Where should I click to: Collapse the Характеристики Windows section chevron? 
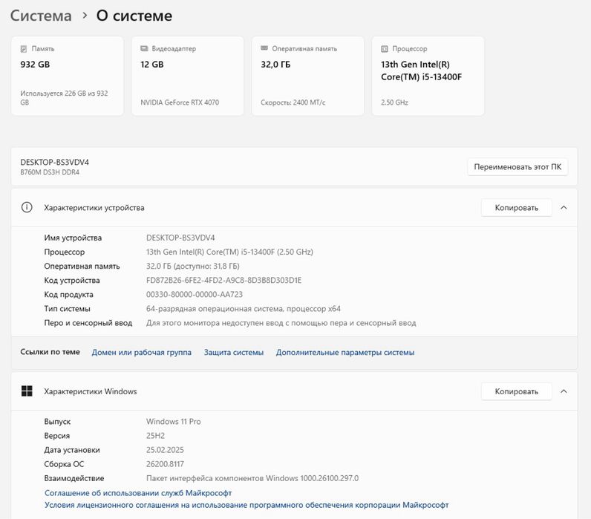coord(564,391)
